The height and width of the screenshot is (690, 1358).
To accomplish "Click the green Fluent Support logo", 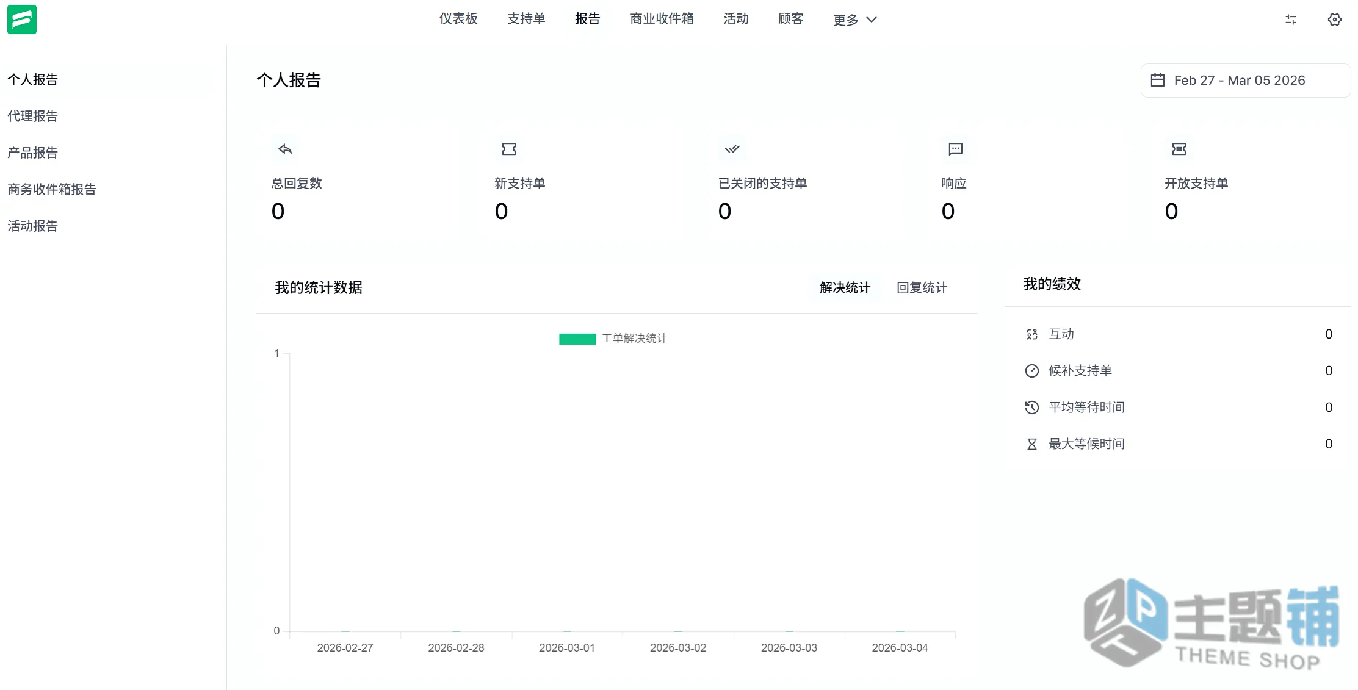I will coord(22,20).
